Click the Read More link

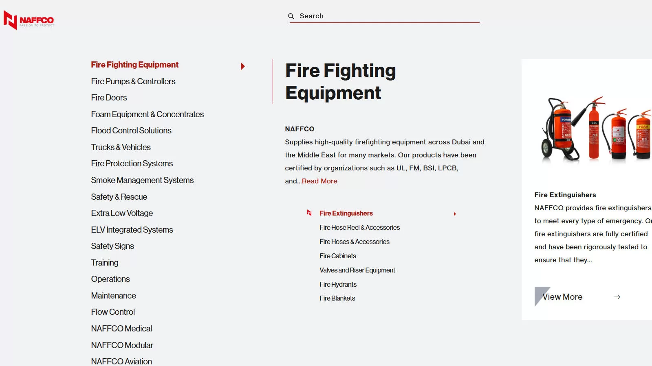319,181
